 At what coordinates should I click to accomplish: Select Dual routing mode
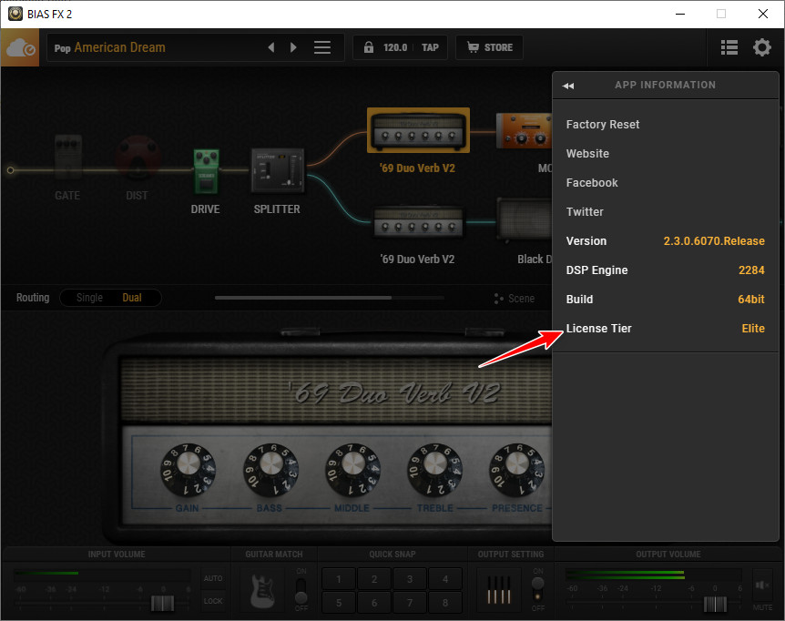[x=132, y=298]
